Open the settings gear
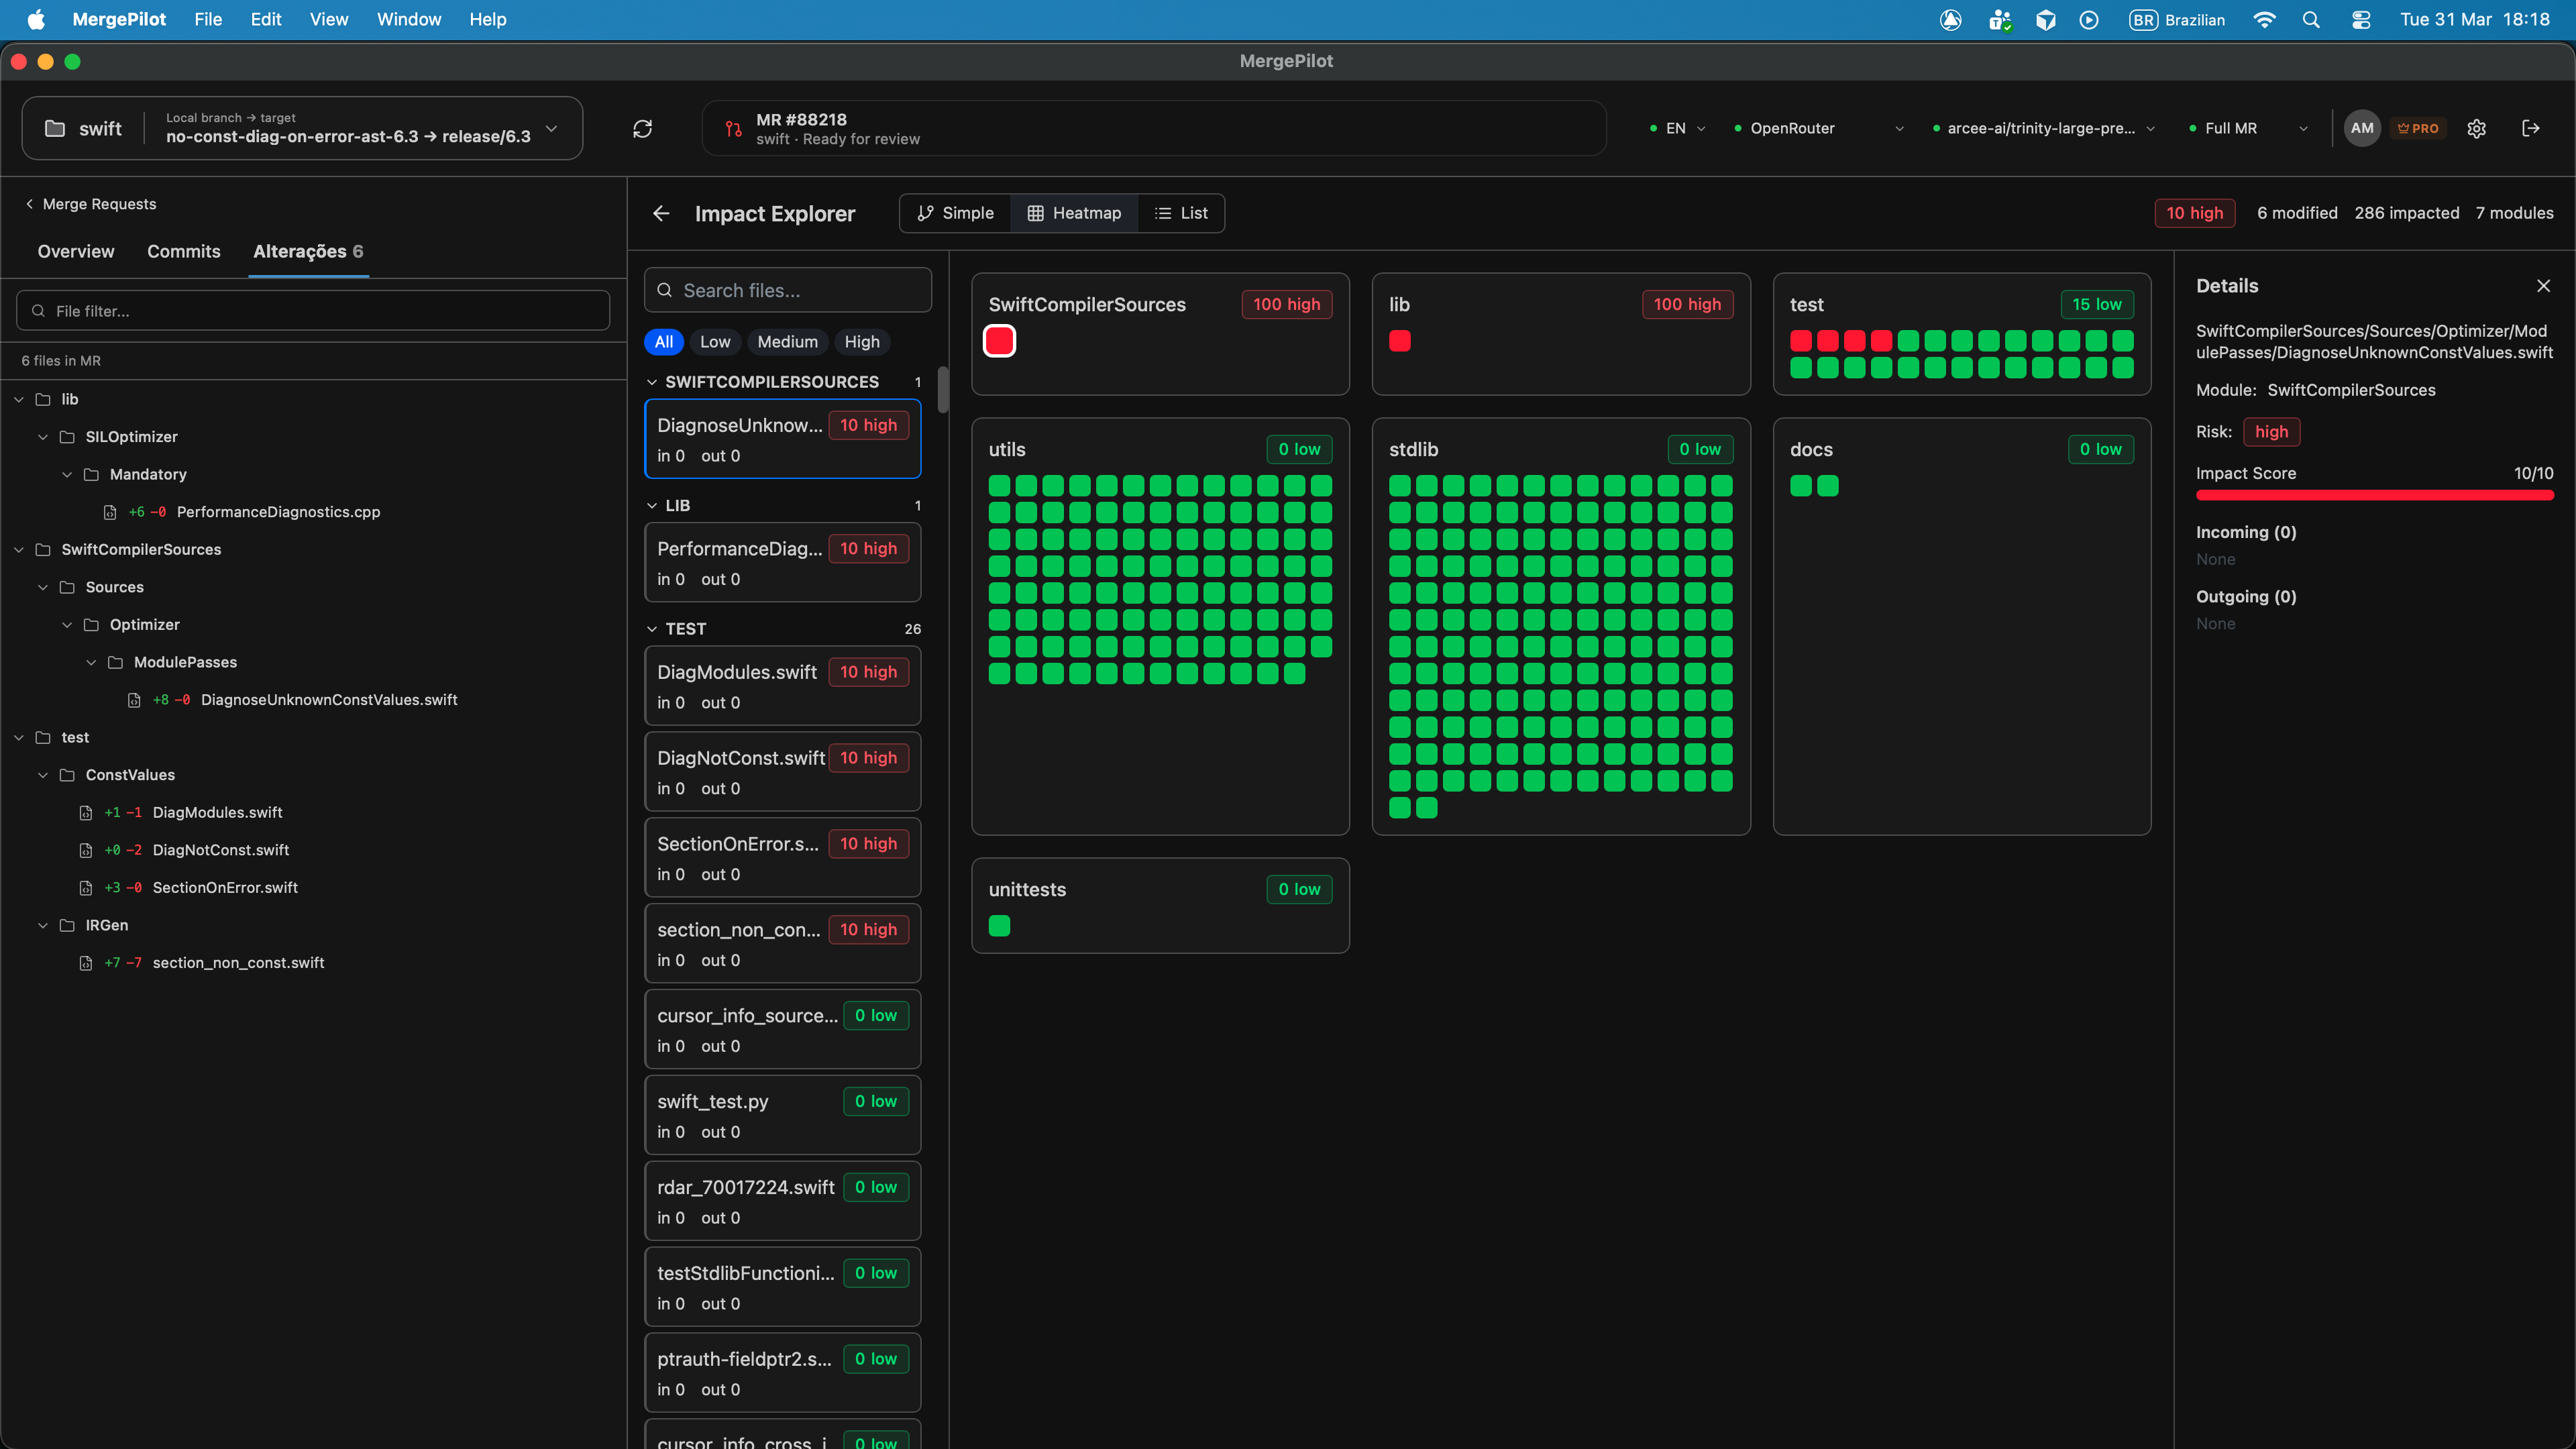Viewport: 2576px width, 1449px height. [x=2477, y=128]
